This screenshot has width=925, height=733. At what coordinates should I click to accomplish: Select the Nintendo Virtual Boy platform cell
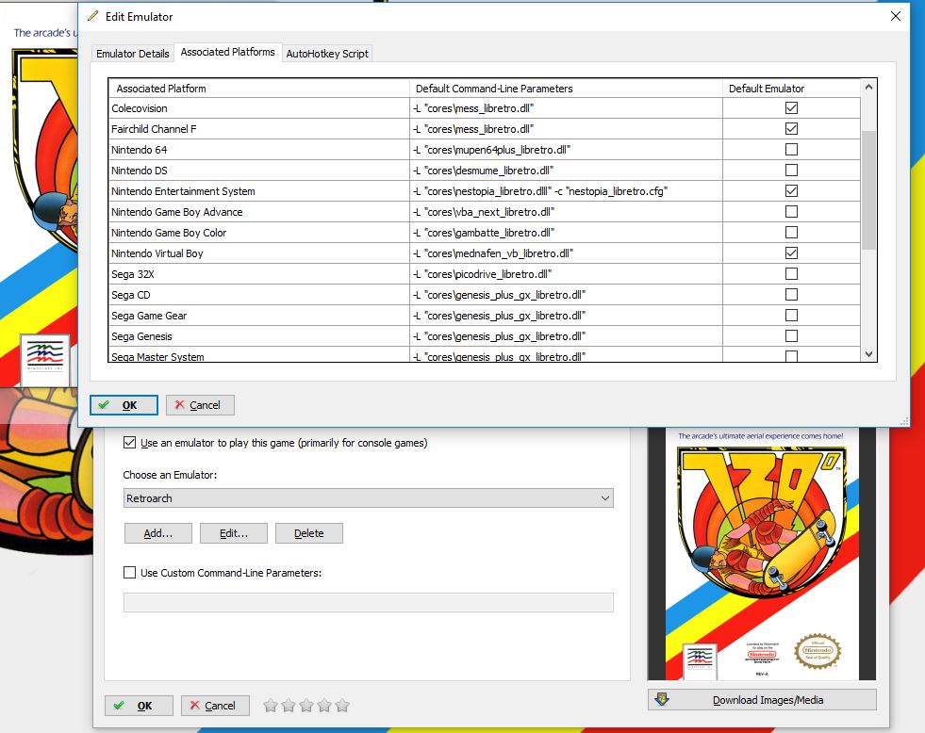click(259, 253)
